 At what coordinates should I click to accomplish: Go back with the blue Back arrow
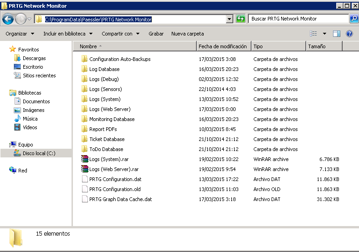coord(8,19)
